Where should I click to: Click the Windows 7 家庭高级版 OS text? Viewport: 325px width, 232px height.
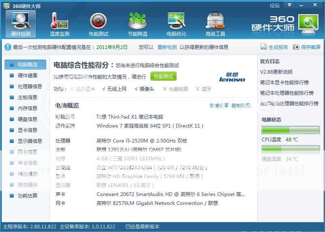pos(150,126)
